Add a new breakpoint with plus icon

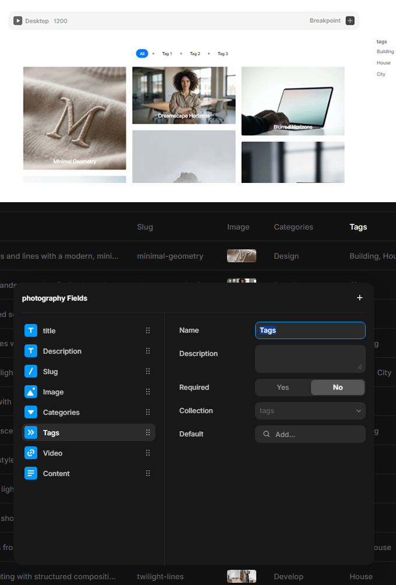(350, 21)
